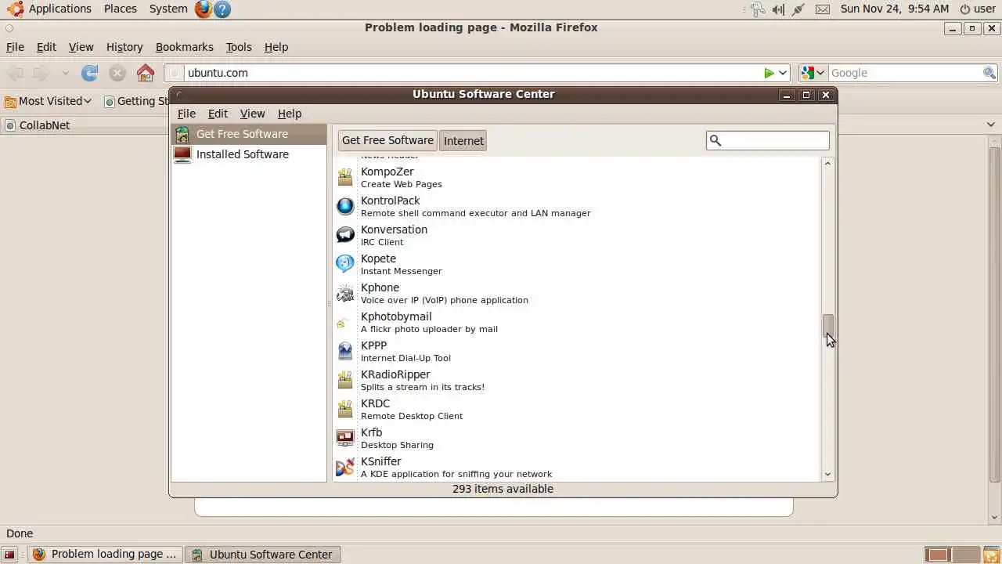
Task: Select Get Free Software in the sidebar
Action: [249, 134]
